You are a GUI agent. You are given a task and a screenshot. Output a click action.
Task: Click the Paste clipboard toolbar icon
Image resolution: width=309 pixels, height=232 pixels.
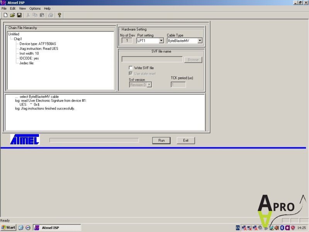tap(42, 15)
